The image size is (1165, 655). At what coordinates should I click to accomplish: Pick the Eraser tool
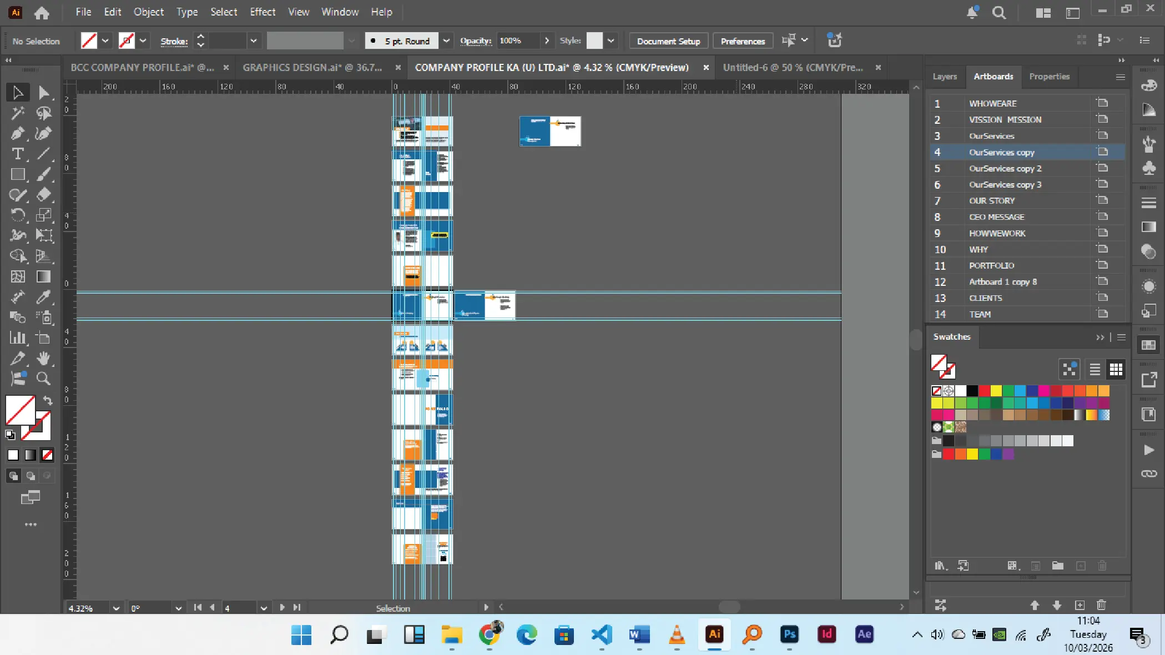(44, 195)
